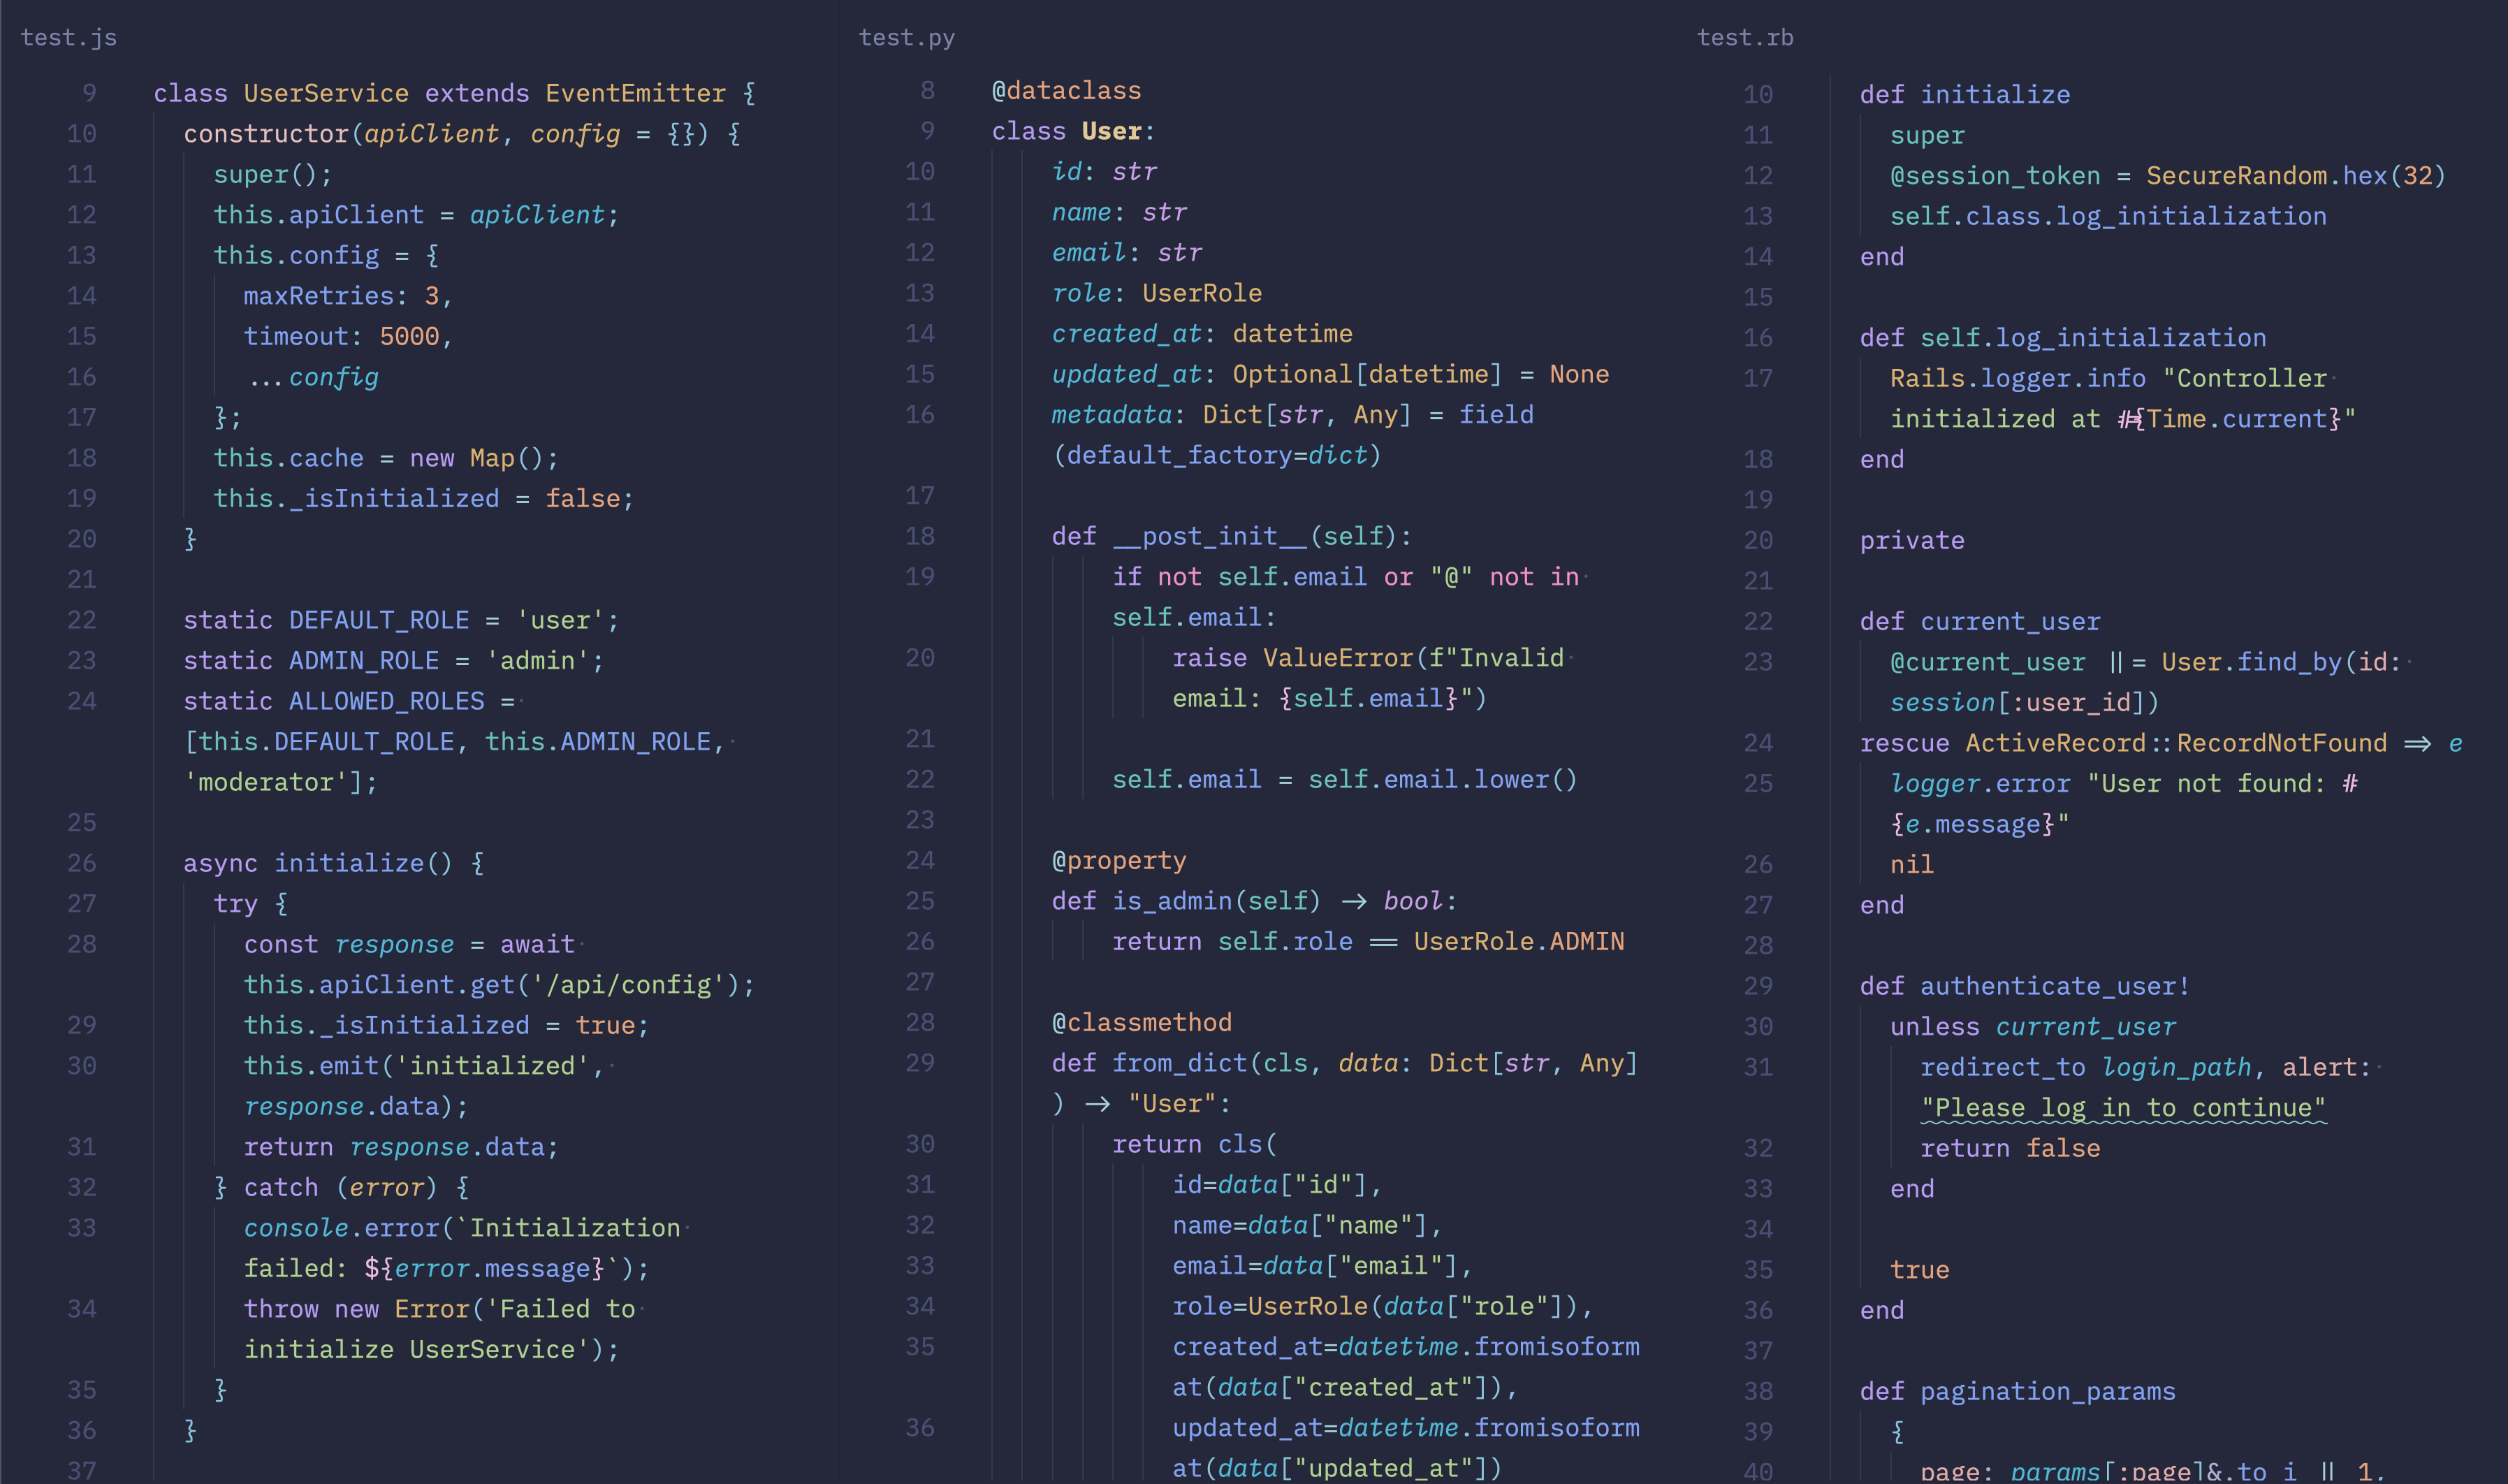The height and width of the screenshot is (1484, 2508).
Task: Click 'self.email = self.email.lower()' line
Action: coord(1344,779)
